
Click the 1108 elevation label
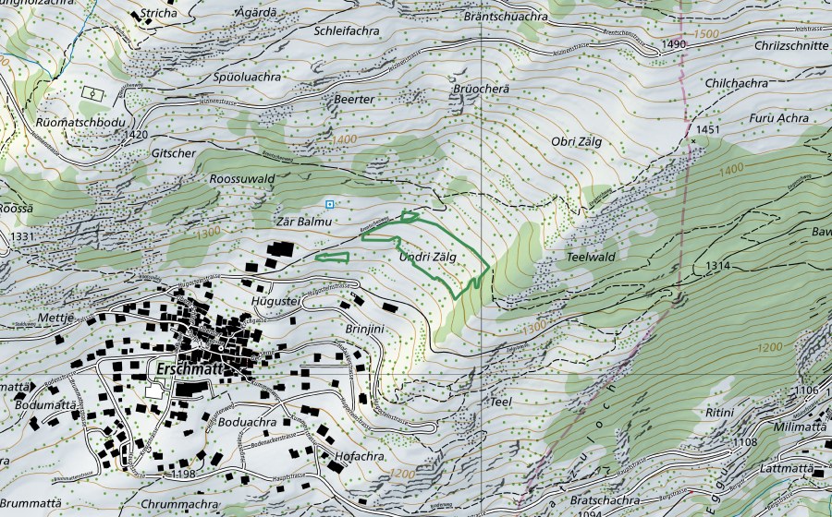(x=745, y=442)
